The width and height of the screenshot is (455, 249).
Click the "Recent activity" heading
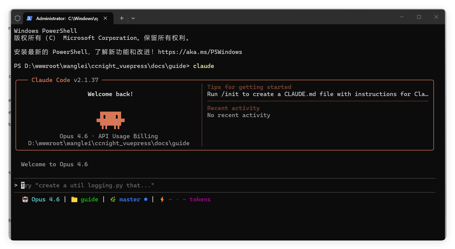click(234, 108)
